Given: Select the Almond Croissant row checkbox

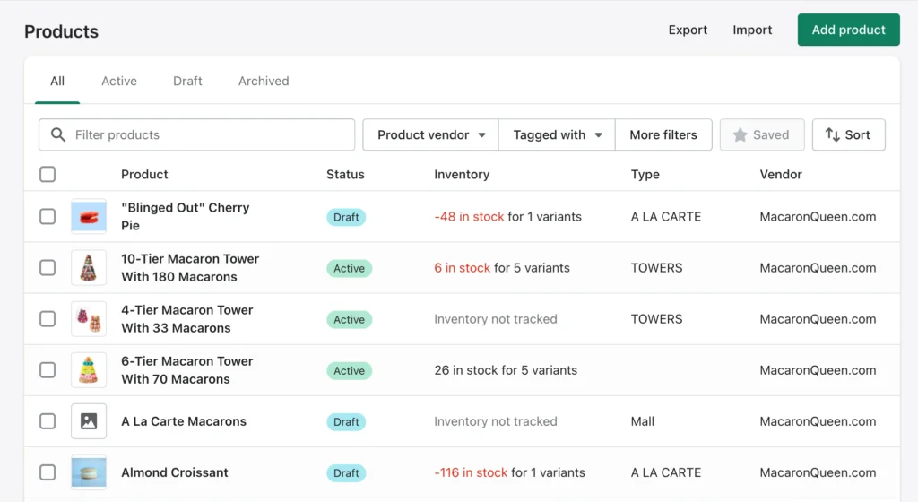Looking at the screenshot, I should click(x=48, y=472).
